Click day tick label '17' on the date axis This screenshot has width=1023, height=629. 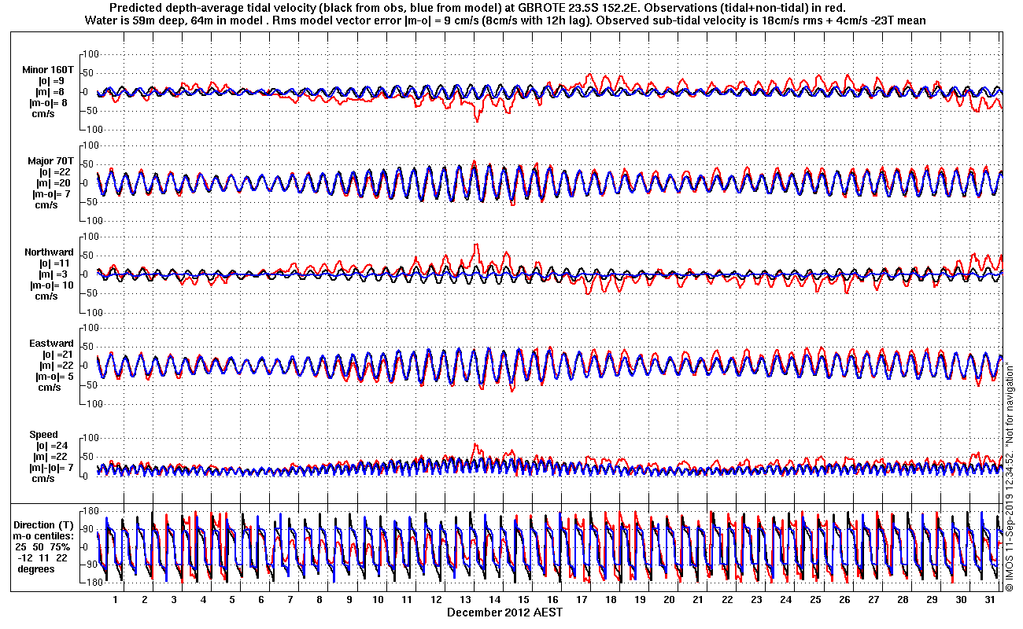(x=582, y=600)
